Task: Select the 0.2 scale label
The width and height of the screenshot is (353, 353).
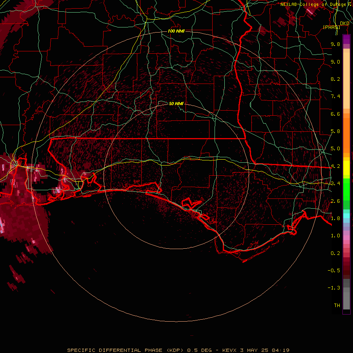Action: tap(335, 253)
